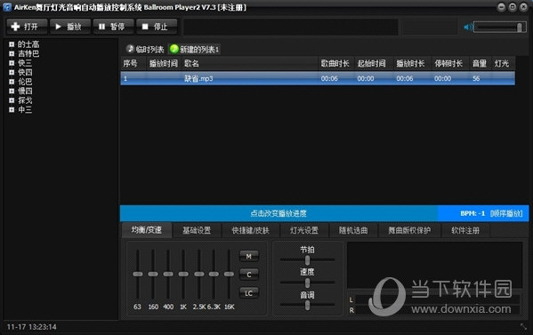
Task: Open the 舞曲版权保护 tab
Action: (409, 230)
